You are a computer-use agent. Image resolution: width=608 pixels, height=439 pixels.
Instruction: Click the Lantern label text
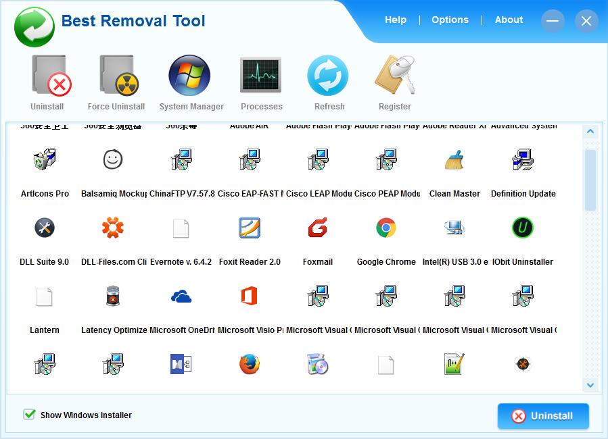click(44, 330)
